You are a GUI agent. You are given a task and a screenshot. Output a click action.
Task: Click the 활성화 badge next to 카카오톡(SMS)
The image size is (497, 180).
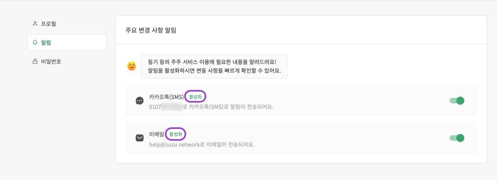(x=195, y=97)
